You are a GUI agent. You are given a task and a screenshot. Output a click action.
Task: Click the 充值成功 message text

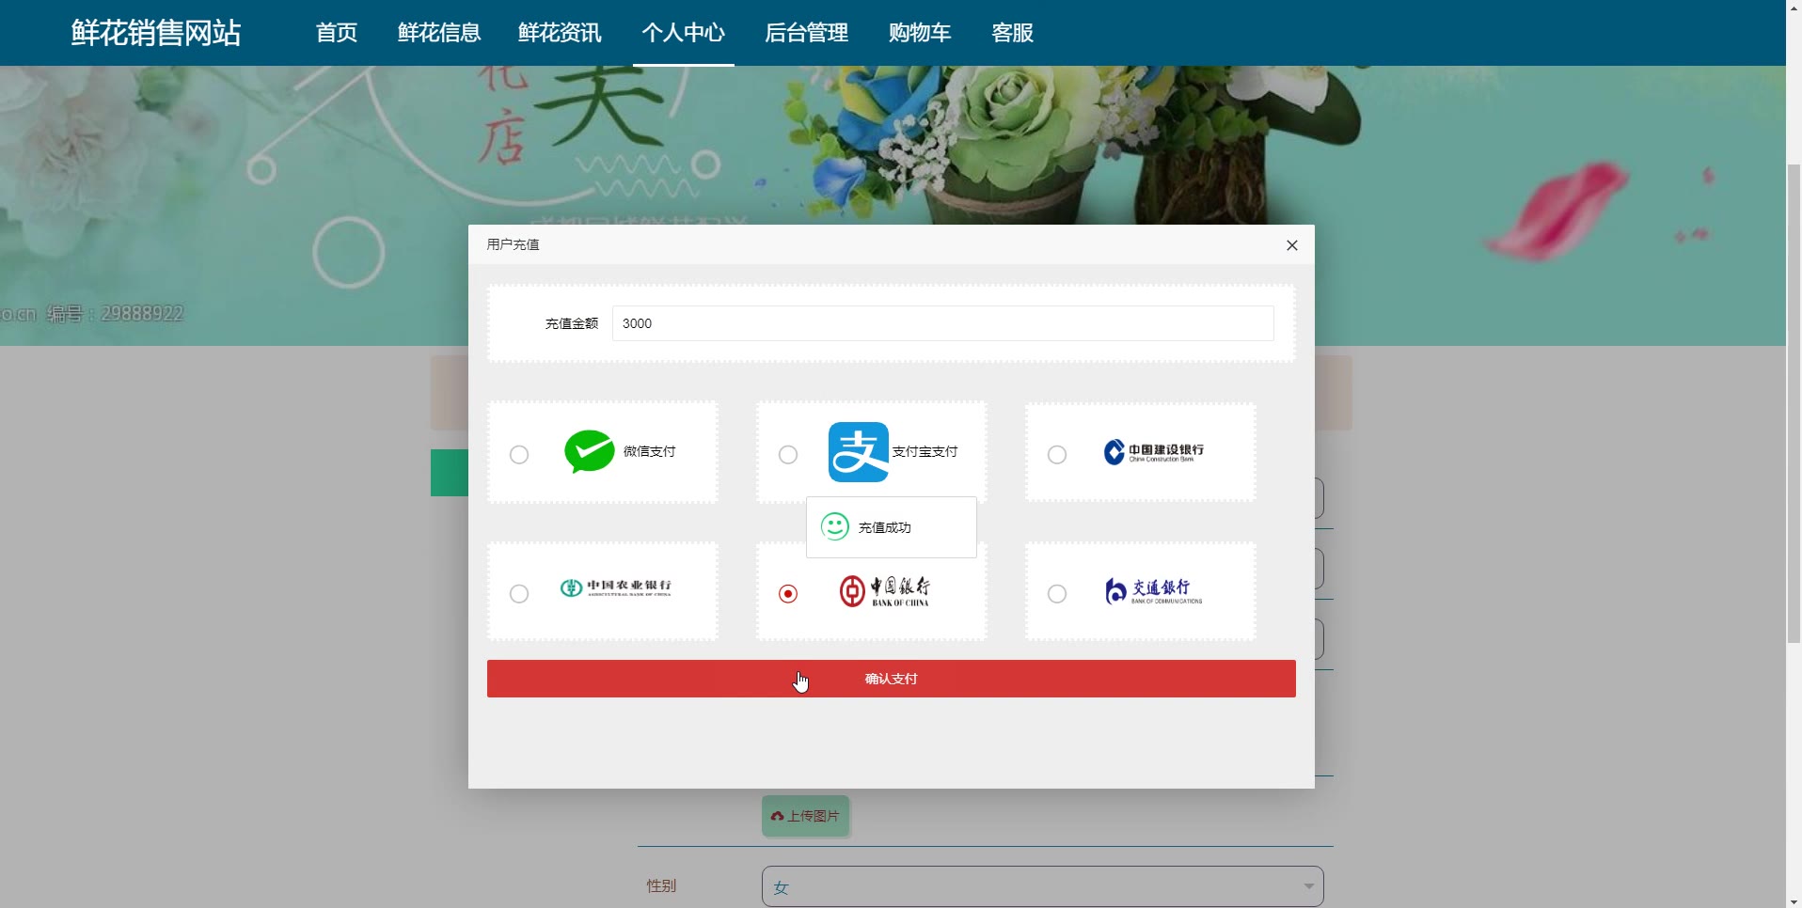[x=884, y=527]
